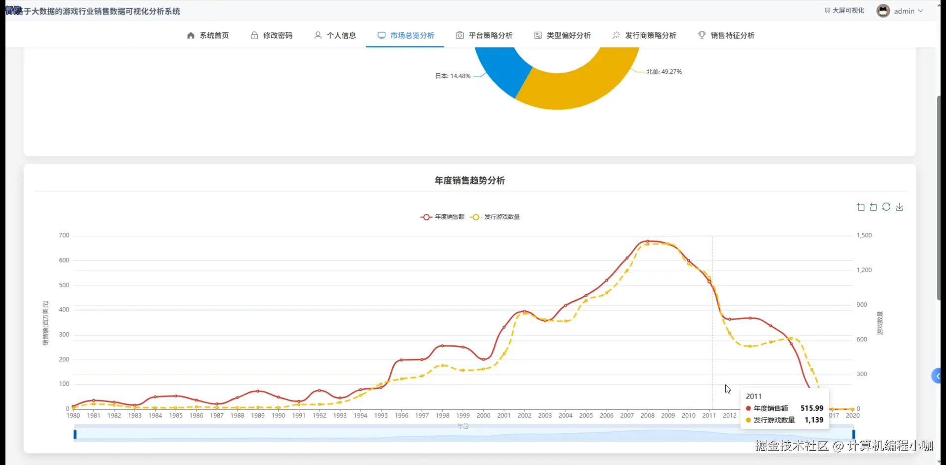
Task: Click the admin avatar icon
Action: click(x=883, y=10)
